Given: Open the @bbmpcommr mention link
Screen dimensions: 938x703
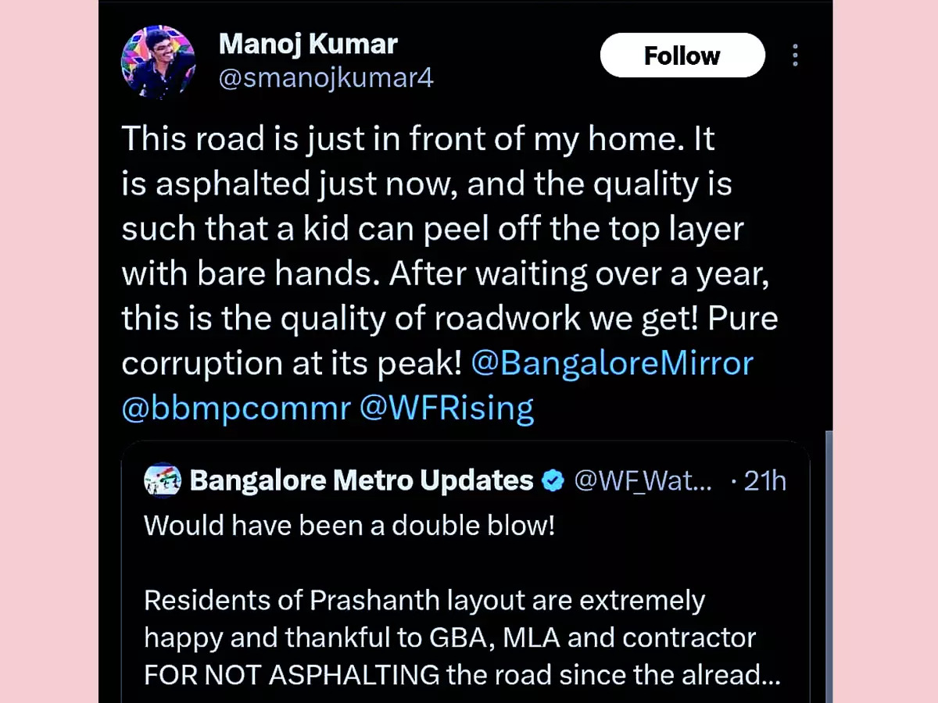Looking at the screenshot, I should click(x=236, y=408).
